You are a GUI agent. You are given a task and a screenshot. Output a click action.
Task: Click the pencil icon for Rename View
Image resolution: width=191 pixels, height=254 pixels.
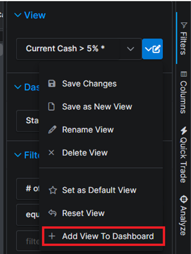(x=52, y=130)
